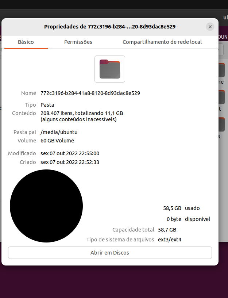Click the '0 byte' available value
This screenshot has height=298, width=228.
click(x=174, y=219)
